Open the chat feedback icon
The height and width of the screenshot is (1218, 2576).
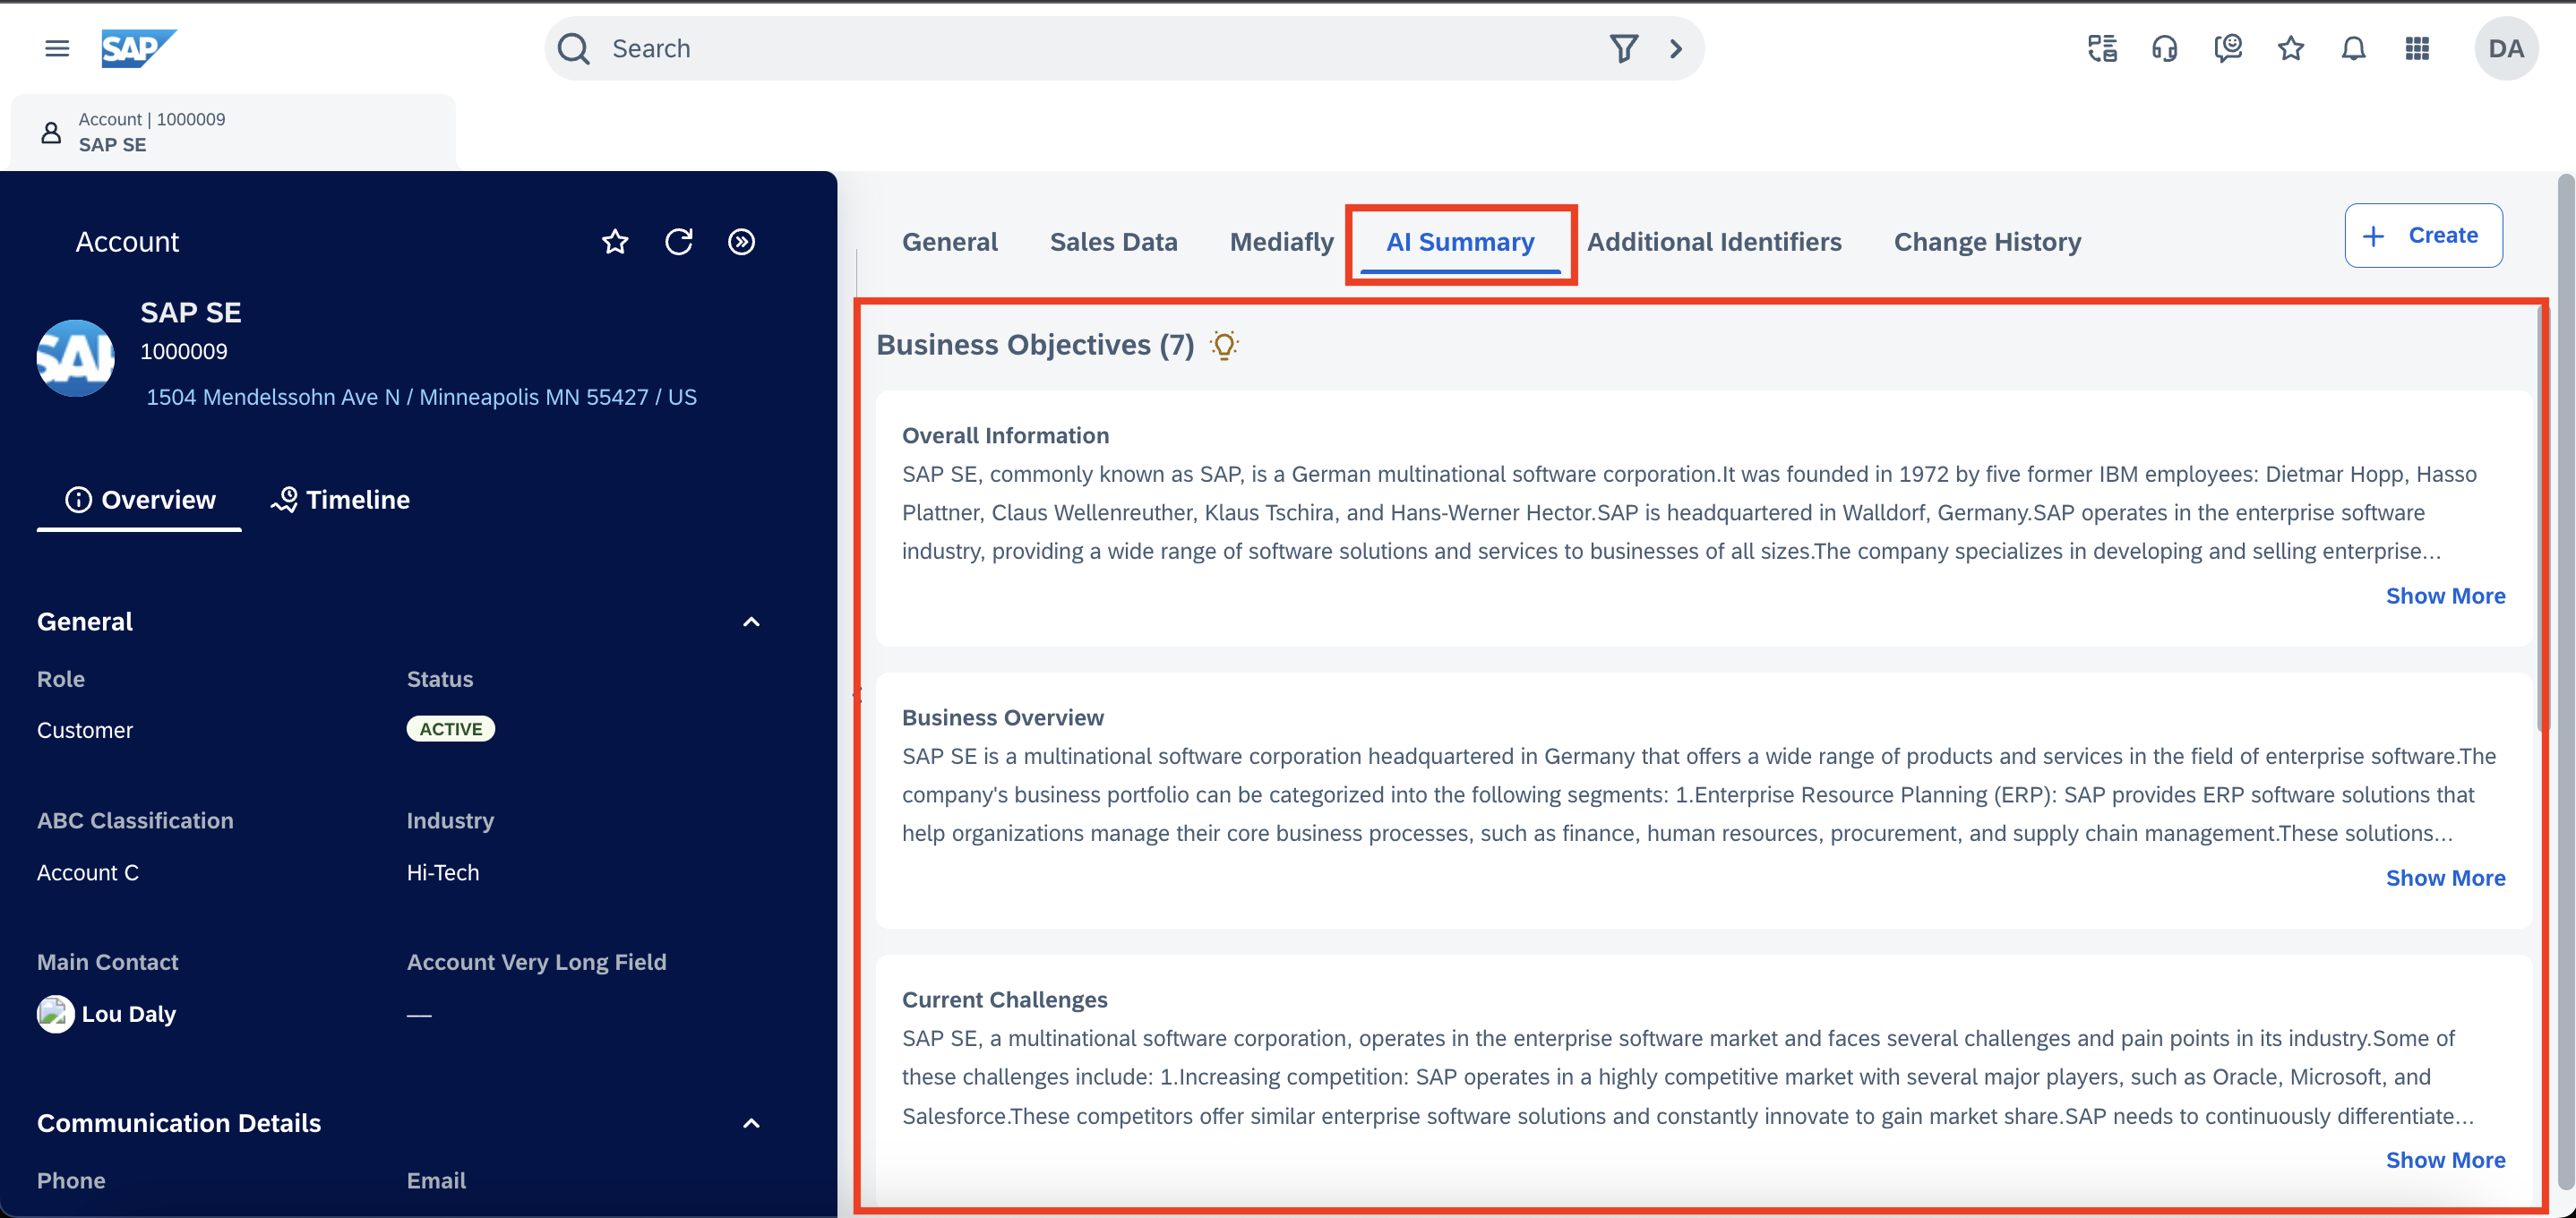pos(2227,48)
